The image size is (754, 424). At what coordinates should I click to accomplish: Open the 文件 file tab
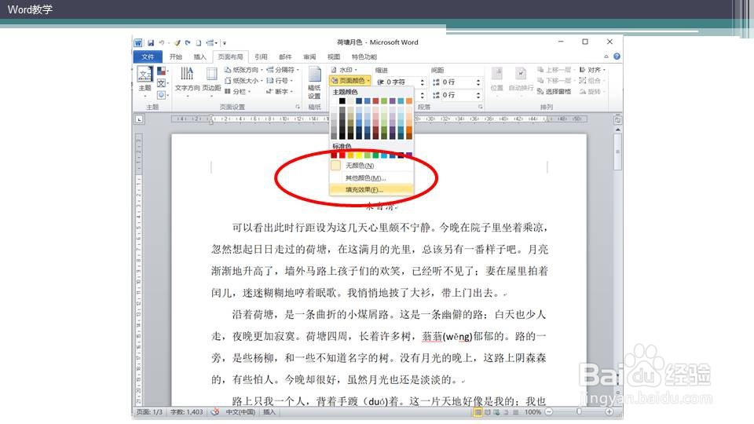[x=148, y=57]
